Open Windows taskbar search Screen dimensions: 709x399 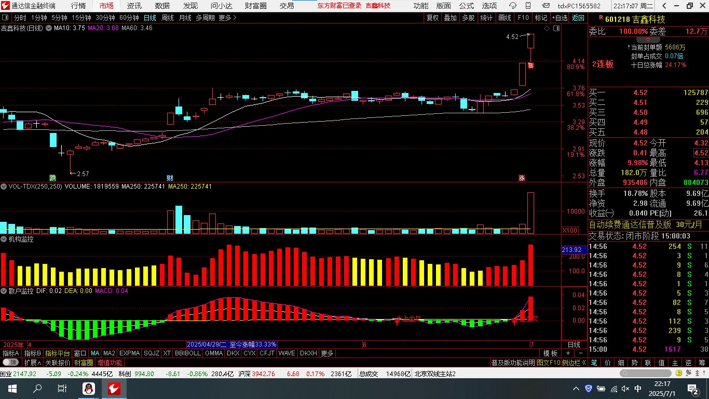point(37,389)
